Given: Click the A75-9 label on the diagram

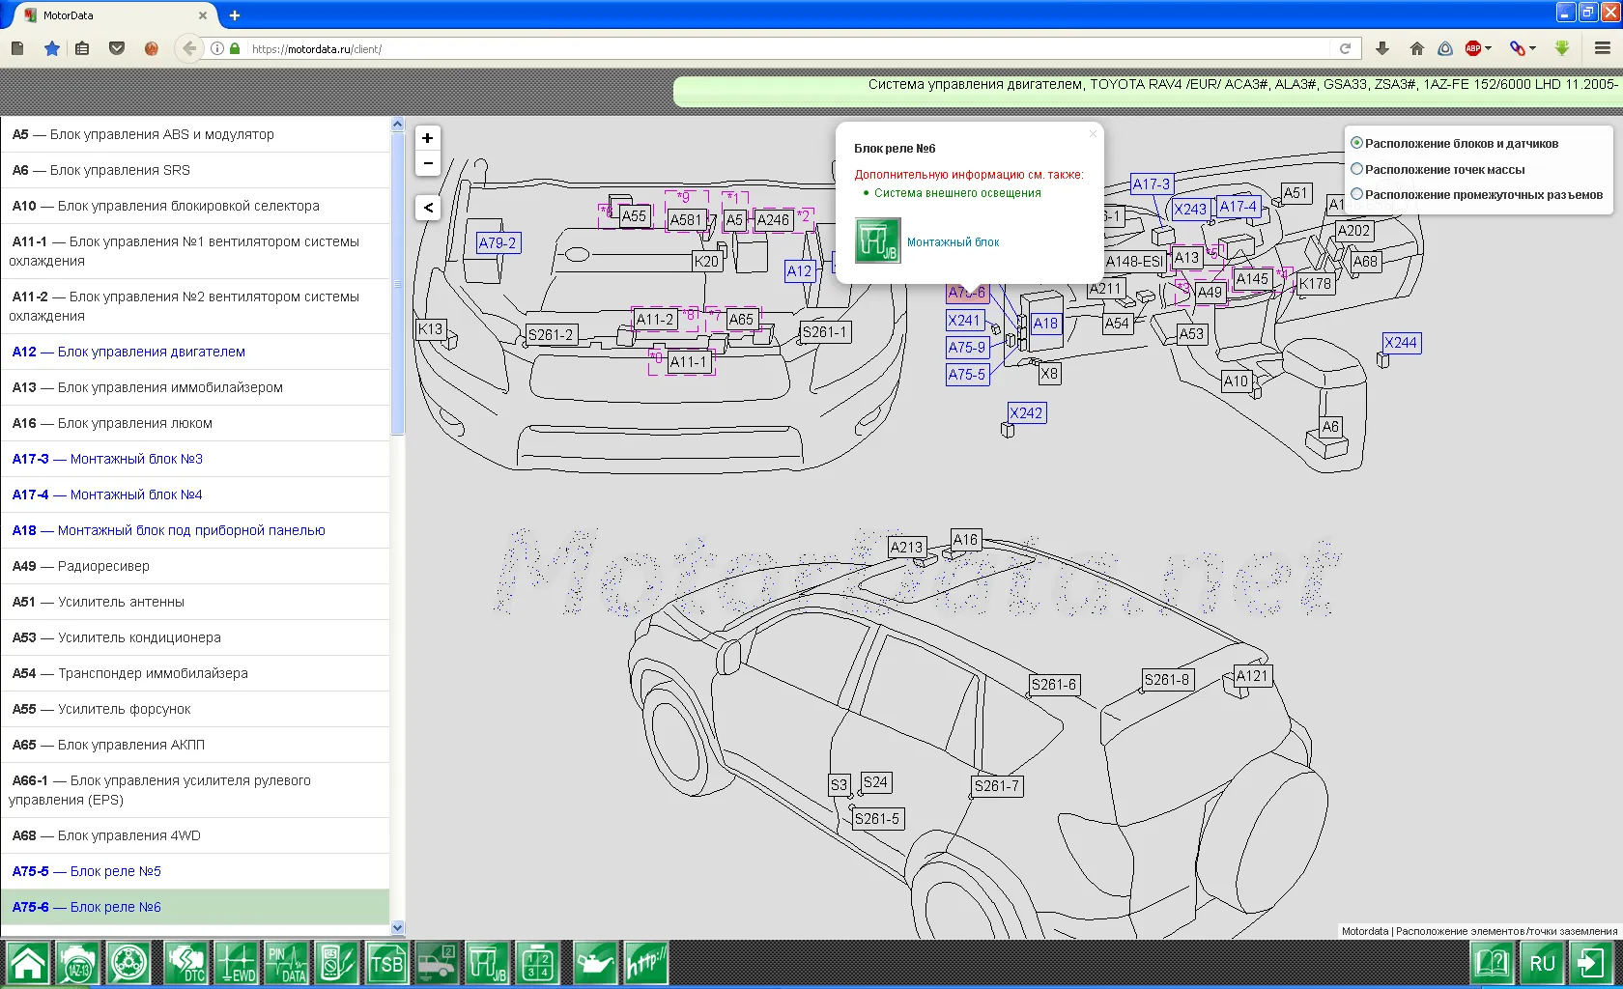Looking at the screenshot, I should [967, 348].
